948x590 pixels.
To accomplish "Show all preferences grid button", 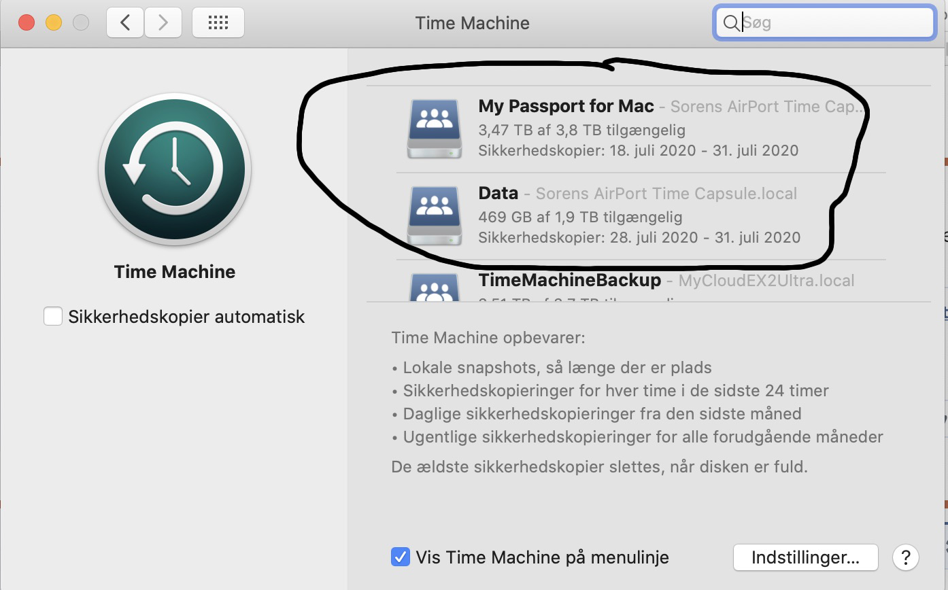I will [218, 23].
